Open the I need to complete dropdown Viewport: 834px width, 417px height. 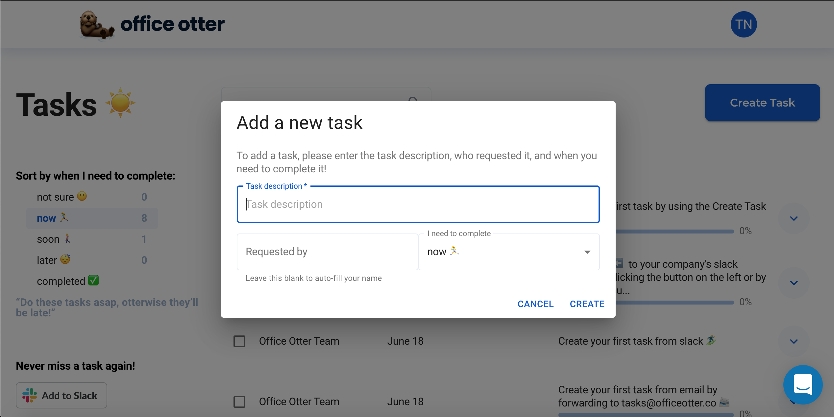(x=508, y=252)
